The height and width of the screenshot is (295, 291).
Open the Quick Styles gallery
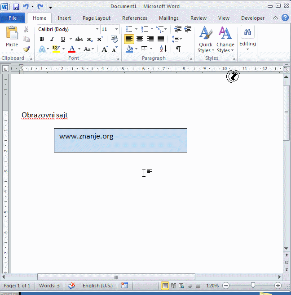(206, 40)
